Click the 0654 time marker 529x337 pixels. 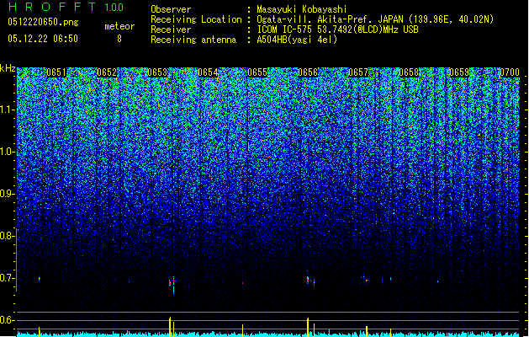208,72
